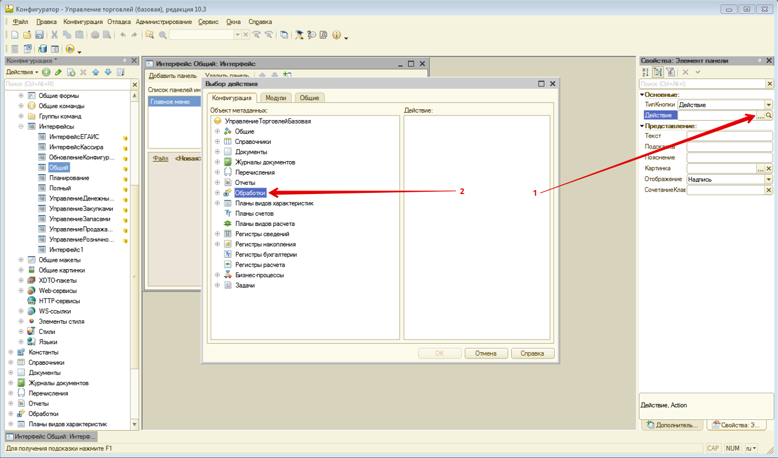The height and width of the screenshot is (458, 778).
Task: Click the pencil Edit icon in Configuration panel
Action: 58,72
